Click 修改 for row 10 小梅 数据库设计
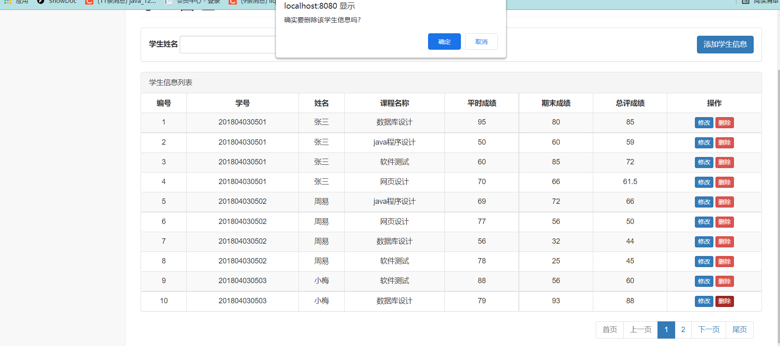This screenshot has width=780, height=346. pyautogui.click(x=704, y=301)
